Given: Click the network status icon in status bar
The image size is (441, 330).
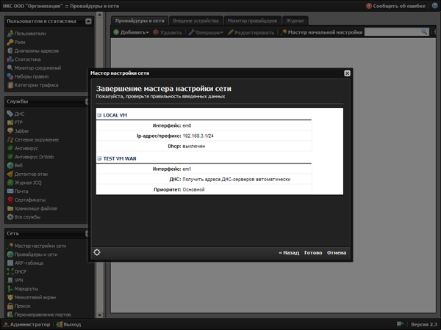Looking at the screenshot, I should (400, 324).
